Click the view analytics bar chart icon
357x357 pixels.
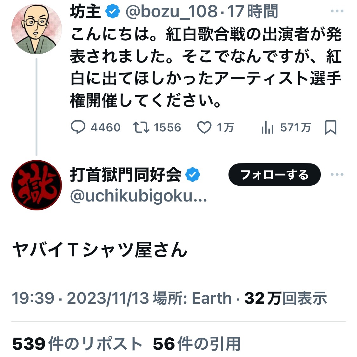[267, 128]
